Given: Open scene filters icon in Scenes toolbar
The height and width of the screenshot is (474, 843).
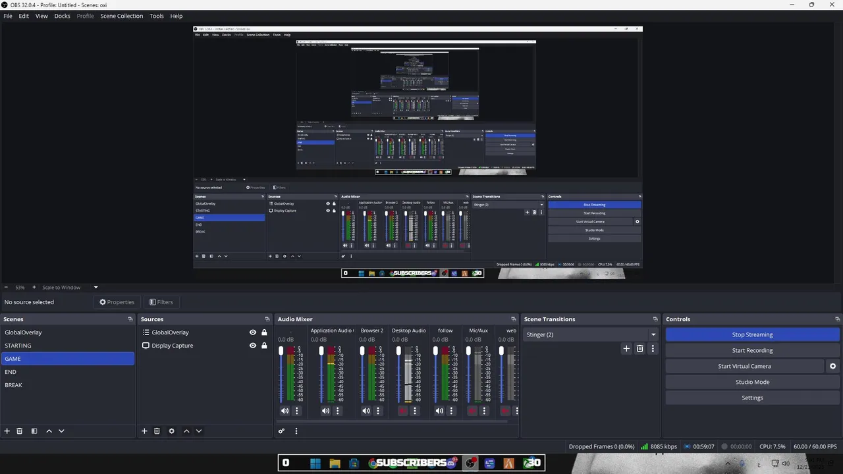Looking at the screenshot, I should pos(34,431).
